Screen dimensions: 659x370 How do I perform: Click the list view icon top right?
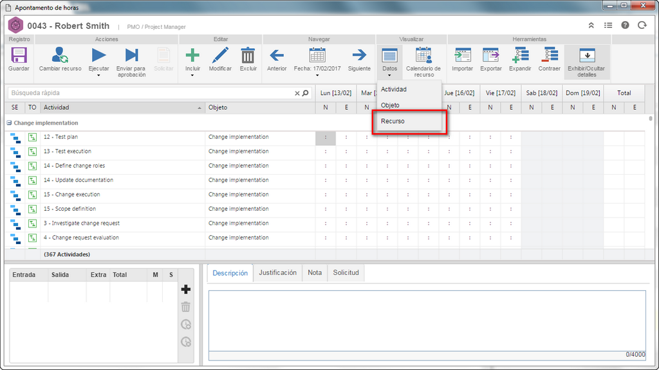[608, 26]
